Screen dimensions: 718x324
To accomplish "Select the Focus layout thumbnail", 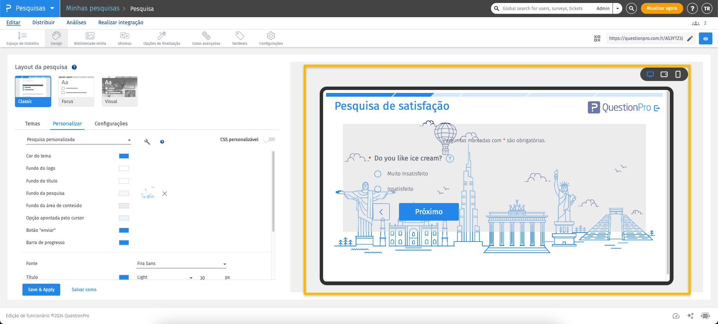I will click(76, 91).
